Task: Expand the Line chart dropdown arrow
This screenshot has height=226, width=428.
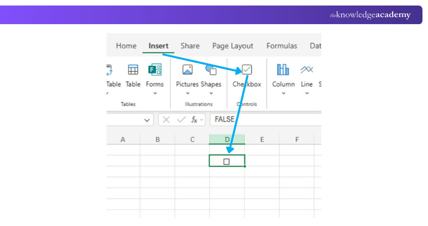Action: (x=307, y=93)
